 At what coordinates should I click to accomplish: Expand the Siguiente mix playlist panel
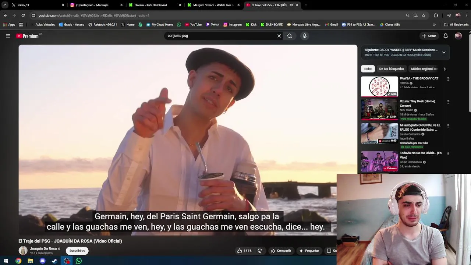(x=444, y=52)
